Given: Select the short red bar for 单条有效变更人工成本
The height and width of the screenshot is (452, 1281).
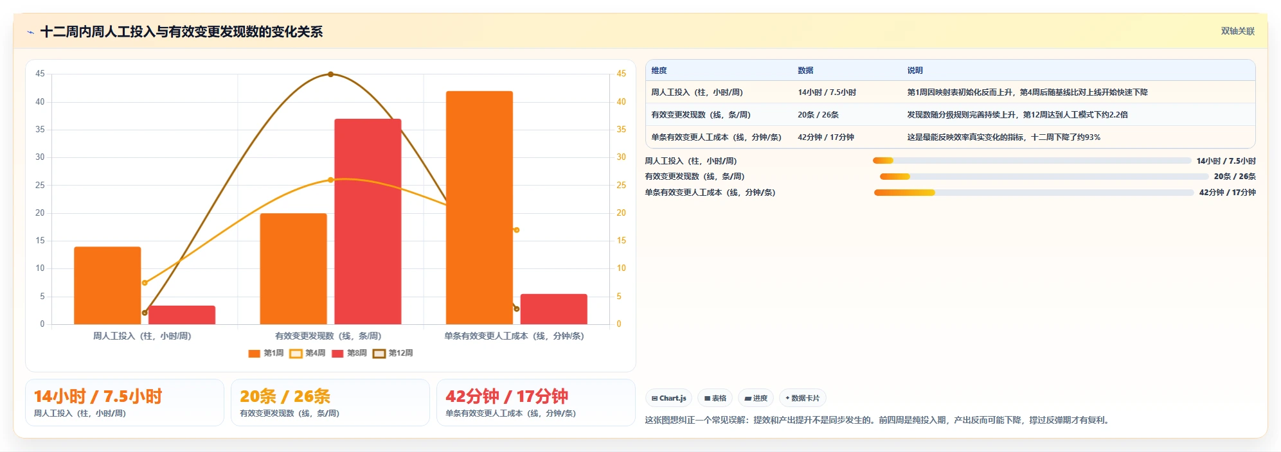Looking at the screenshot, I should coord(554,309).
